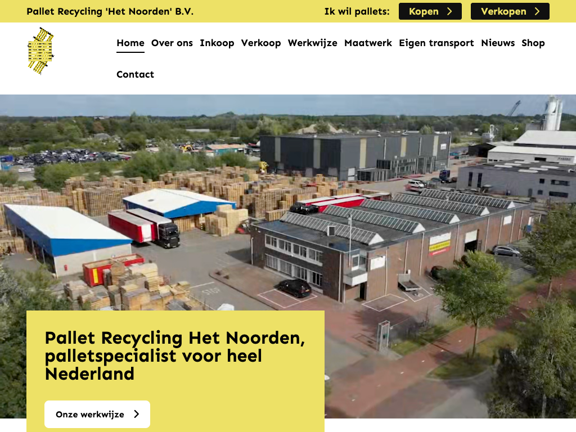Screen dimensions: 576x432
Task: Open the Contact page link
Action: tap(135, 74)
